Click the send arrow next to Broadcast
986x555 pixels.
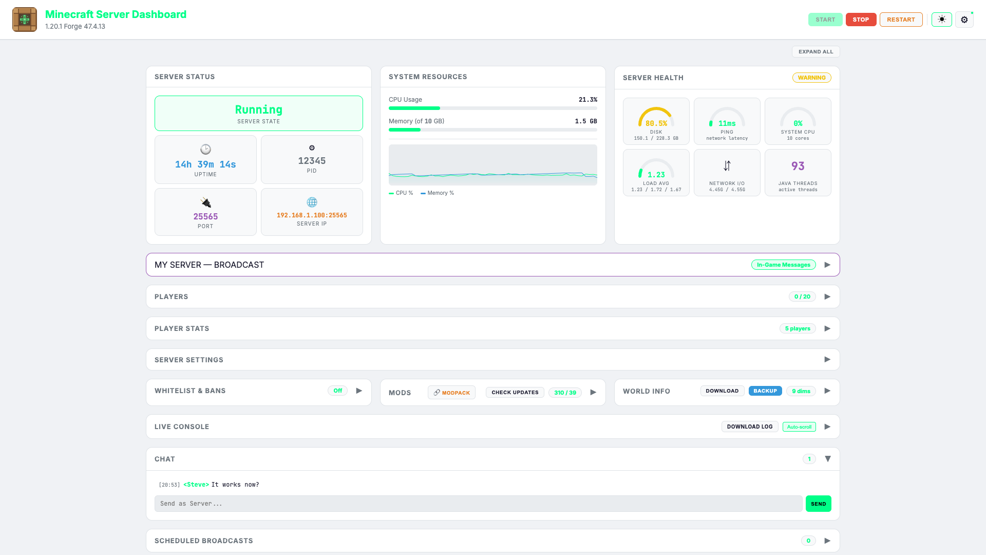point(827,265)
